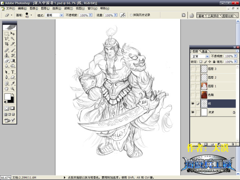Enable the airbrush option in options bar
Viewport: 240px width, 180px height.
pyautogui.click(x=123, y=15)
